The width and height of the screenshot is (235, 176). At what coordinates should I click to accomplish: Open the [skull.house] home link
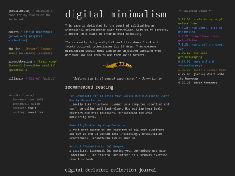[19, 11]
